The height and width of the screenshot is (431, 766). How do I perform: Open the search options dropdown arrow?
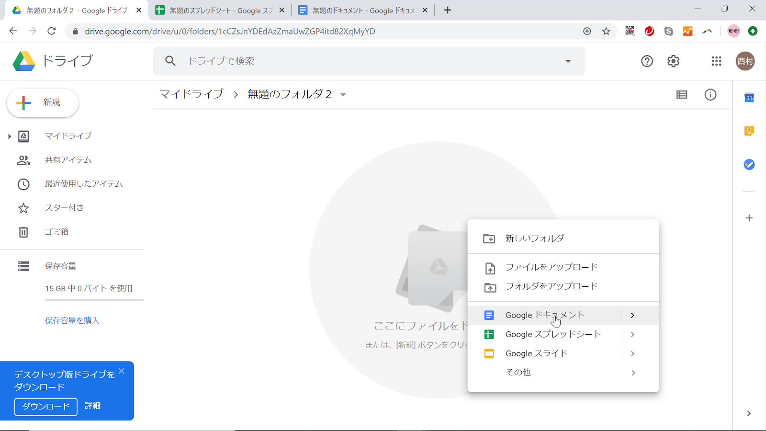pyautogui.click(x=568, y=61)
